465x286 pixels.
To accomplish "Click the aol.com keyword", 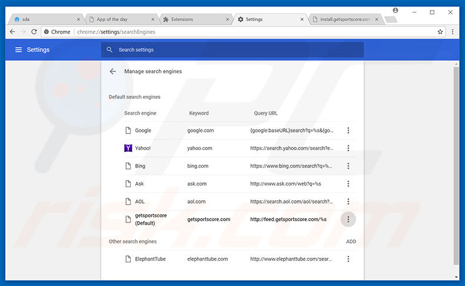I will tap(197, 201).
